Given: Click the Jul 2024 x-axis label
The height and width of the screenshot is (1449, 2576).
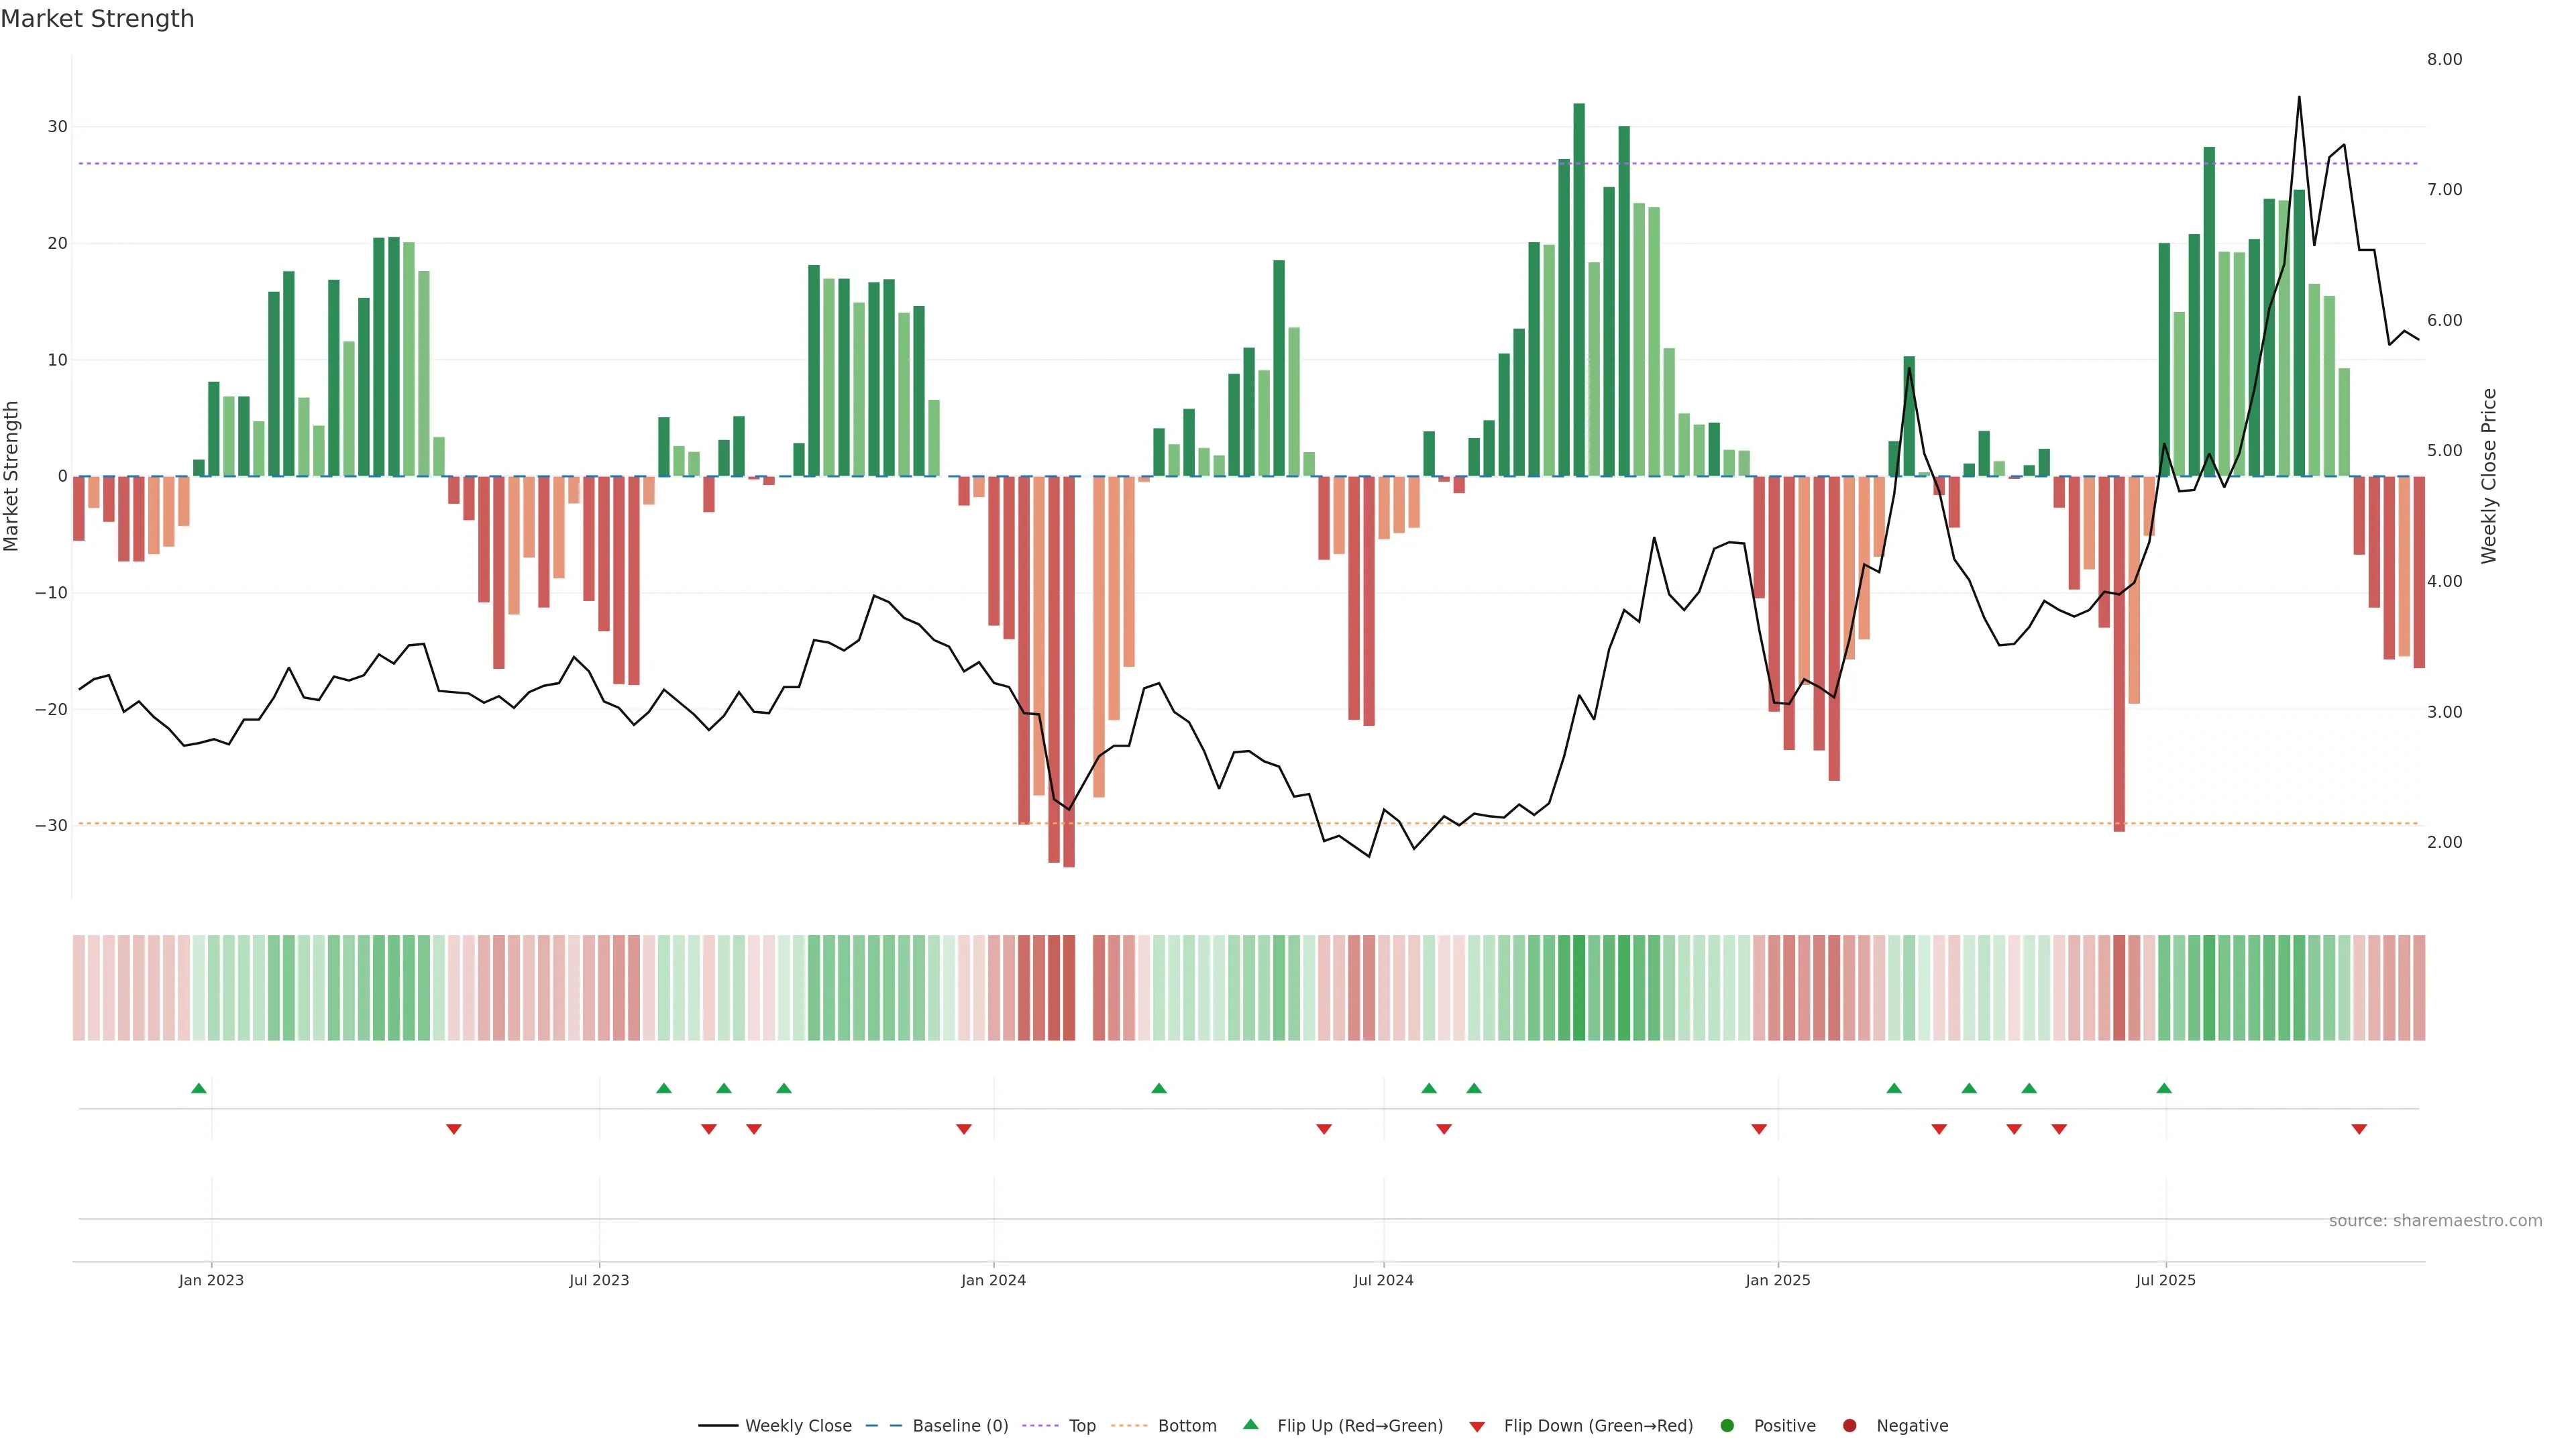Looking at the screenshot, I should point(1383,1280).
